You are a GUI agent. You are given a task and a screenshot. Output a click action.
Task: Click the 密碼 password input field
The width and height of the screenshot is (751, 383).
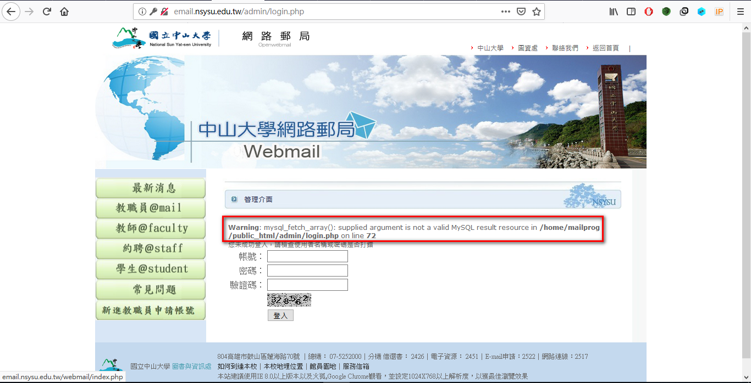point(307,271)
